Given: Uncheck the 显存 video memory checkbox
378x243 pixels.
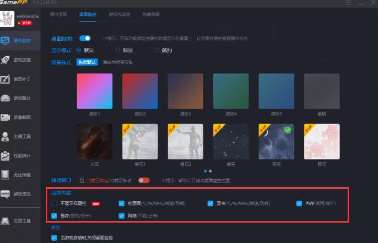Looking at the screenshot, I should pos(54,216).
